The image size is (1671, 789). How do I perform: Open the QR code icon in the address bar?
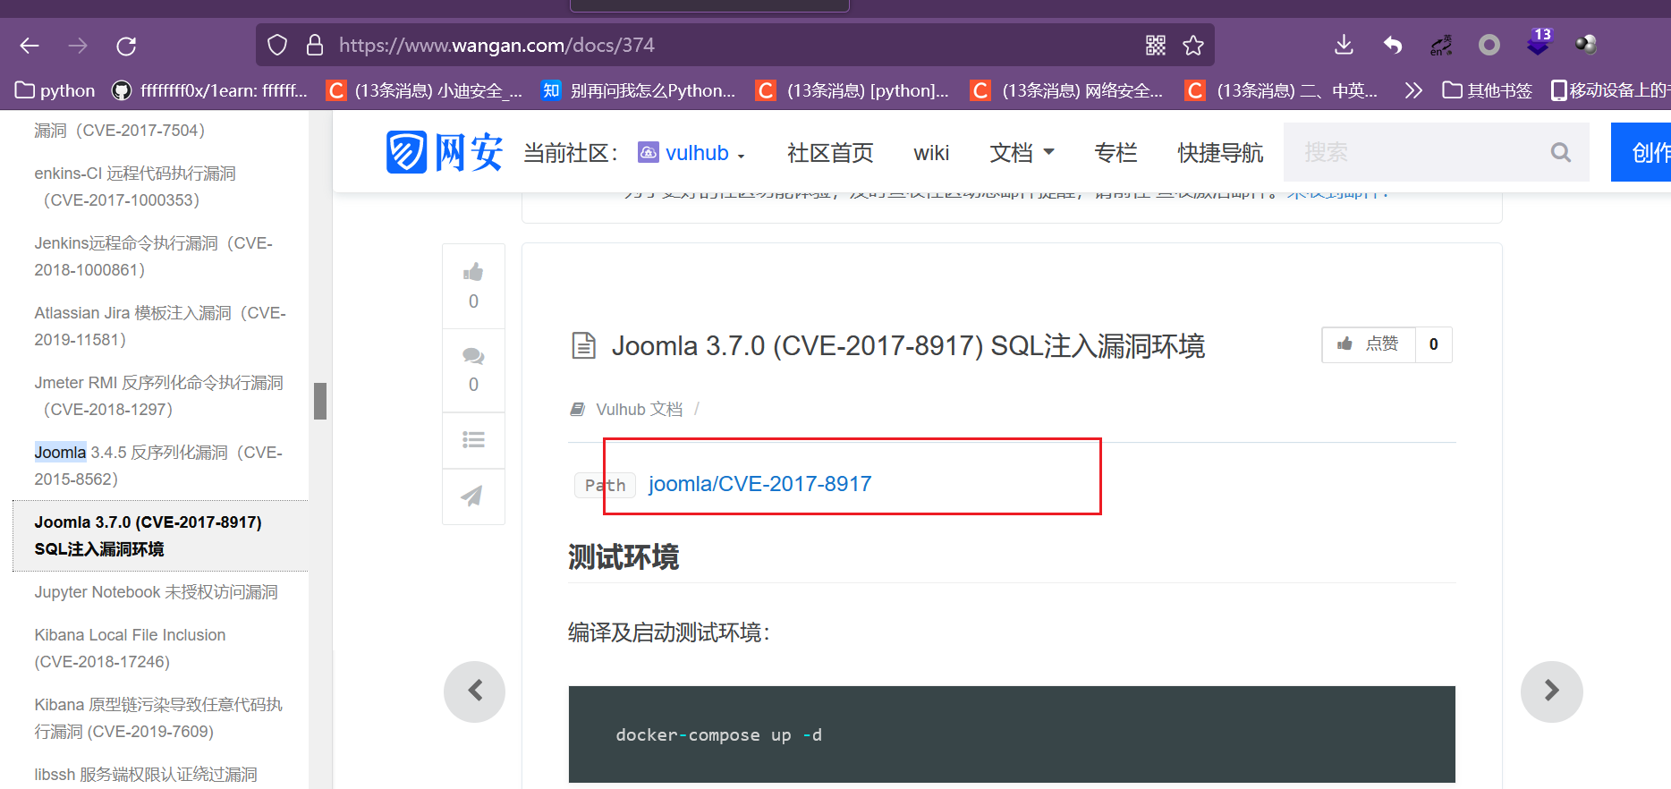(1156, 46)
